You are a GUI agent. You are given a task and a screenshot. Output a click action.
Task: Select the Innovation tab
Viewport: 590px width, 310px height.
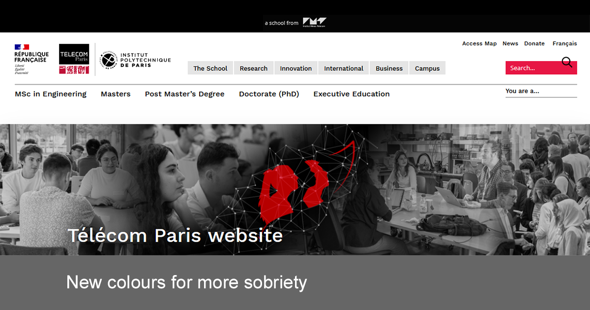296,68
